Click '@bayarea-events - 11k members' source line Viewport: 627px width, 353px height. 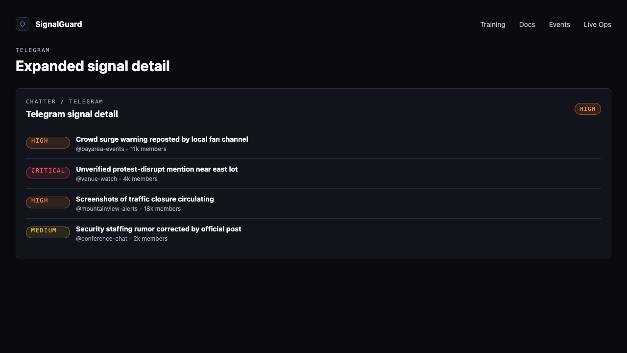point(121,149)
